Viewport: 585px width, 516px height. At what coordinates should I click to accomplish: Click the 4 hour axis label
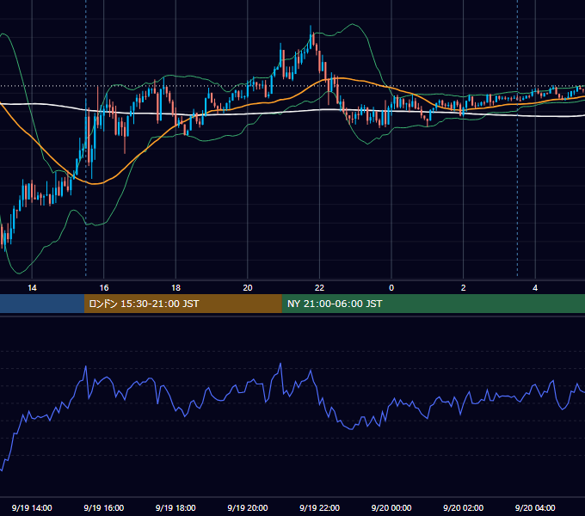535,288
